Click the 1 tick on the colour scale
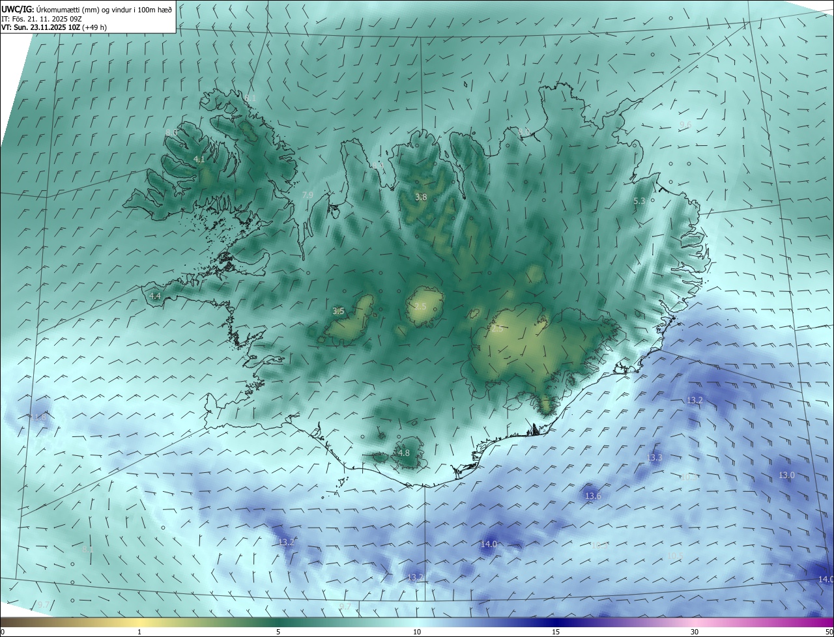The height and width of the screenshot is (637, 834). pos(139,632)
